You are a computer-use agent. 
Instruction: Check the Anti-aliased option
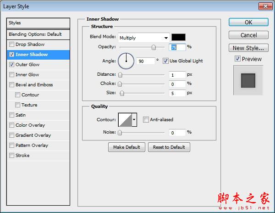pyautogui.click(x=146, y=119)
